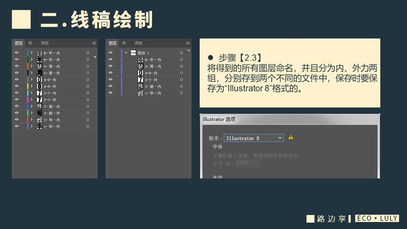Screen dimensions: 407x229
Task: Switch to 库 tab in right panel
Action: 124,43
